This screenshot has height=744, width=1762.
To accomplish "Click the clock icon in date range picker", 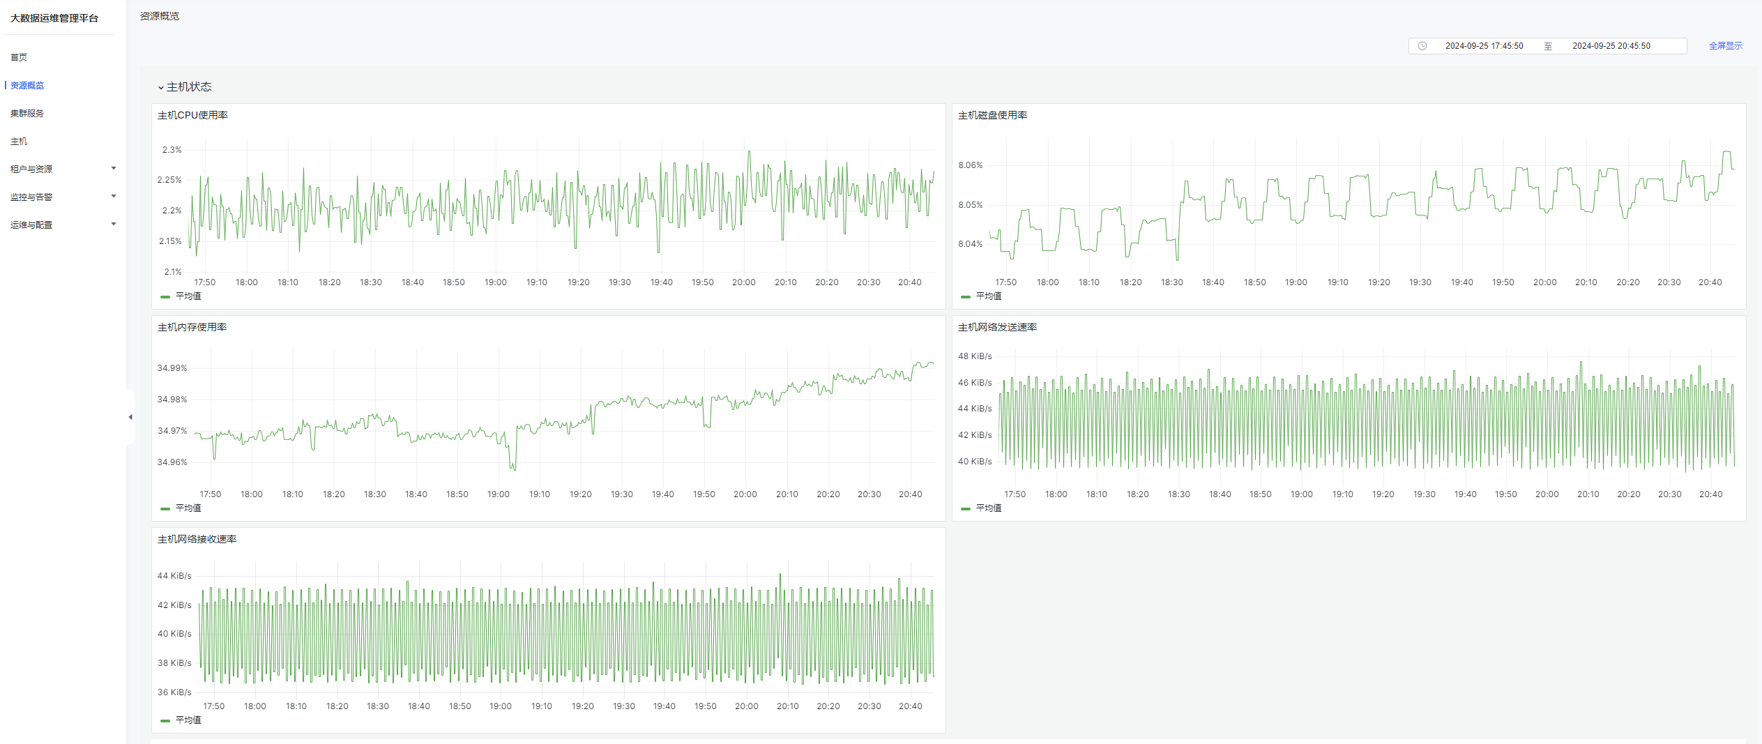I will [x=1422, y=46].
